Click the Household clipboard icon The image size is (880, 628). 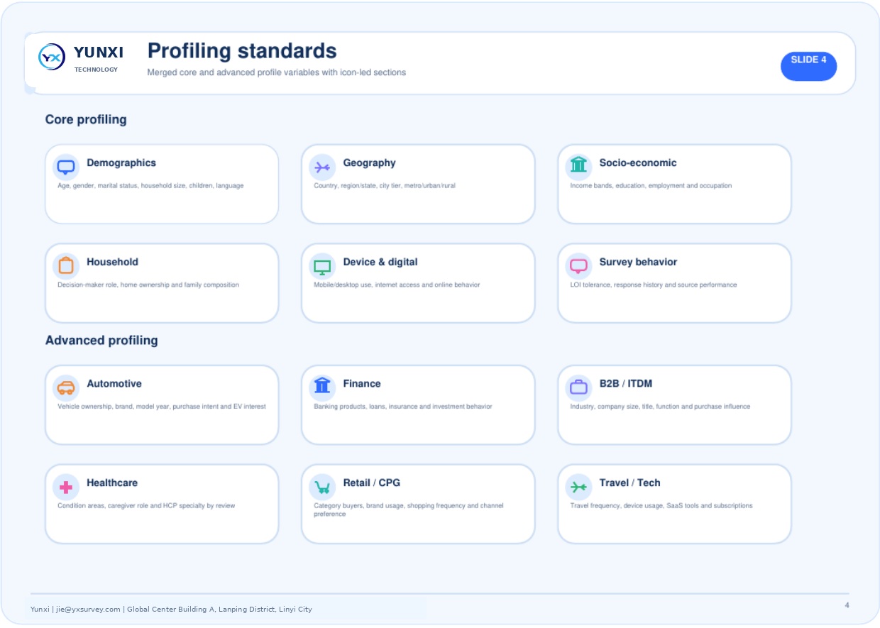66,266
